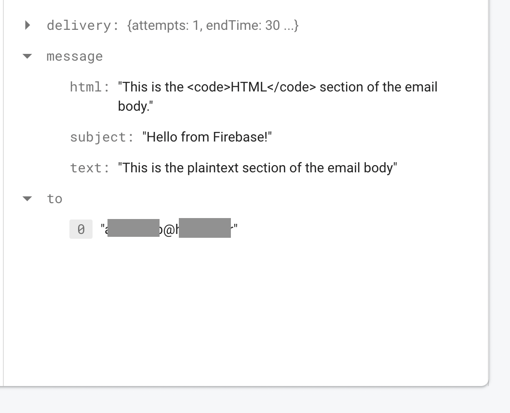Click inside the document panel background
The image size is (510, 413).
[241, 313]
